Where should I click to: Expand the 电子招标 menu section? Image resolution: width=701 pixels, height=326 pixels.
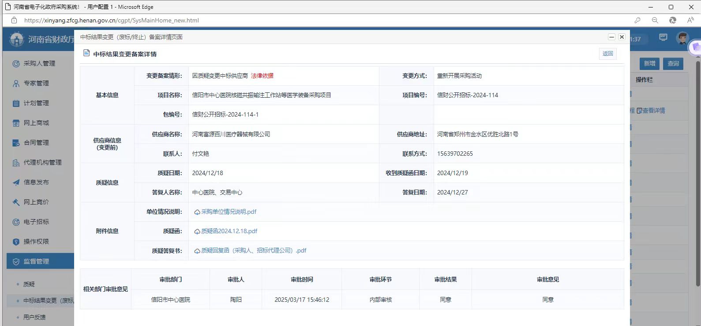pyautogui.click(x=36, y=222)
